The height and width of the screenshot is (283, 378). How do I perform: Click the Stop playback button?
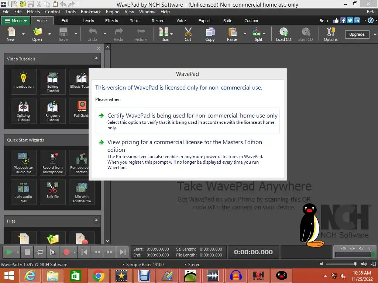[x=27, y=252]
